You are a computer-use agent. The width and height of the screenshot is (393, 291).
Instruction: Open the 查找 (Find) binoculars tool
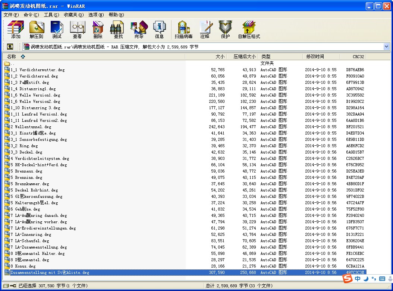click(x=118, y=30)
